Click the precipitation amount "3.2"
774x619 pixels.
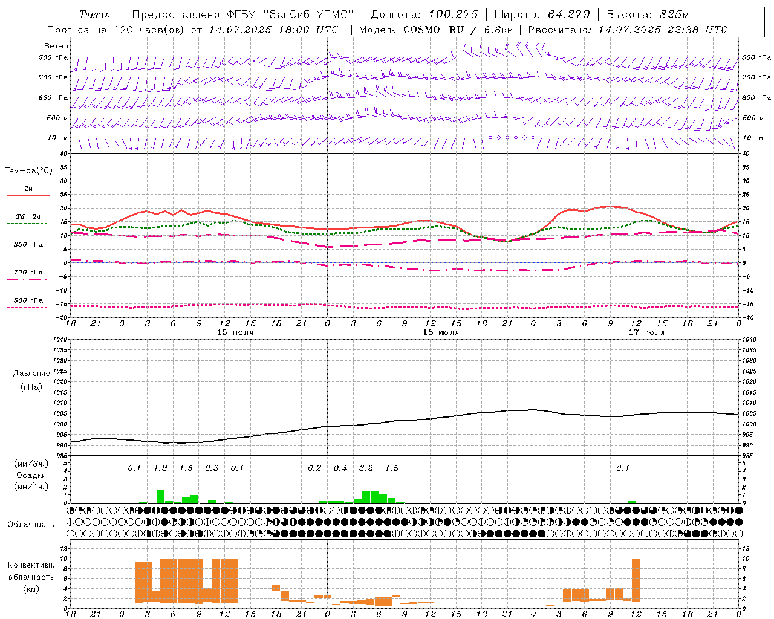(366, 468)
